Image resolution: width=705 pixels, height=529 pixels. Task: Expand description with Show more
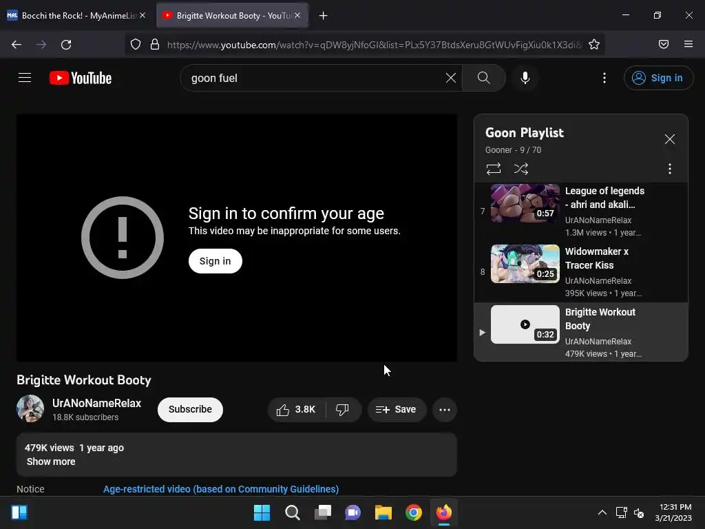[51, 461]
